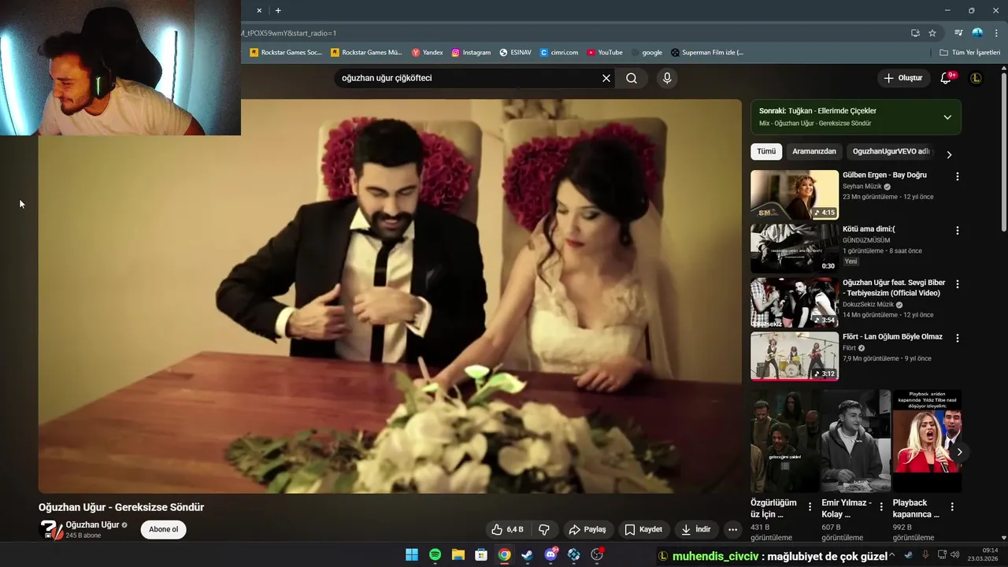1008x567 pixels.
Task: Expand the Sonraki mix playlist panel
Action: (947, 117)
